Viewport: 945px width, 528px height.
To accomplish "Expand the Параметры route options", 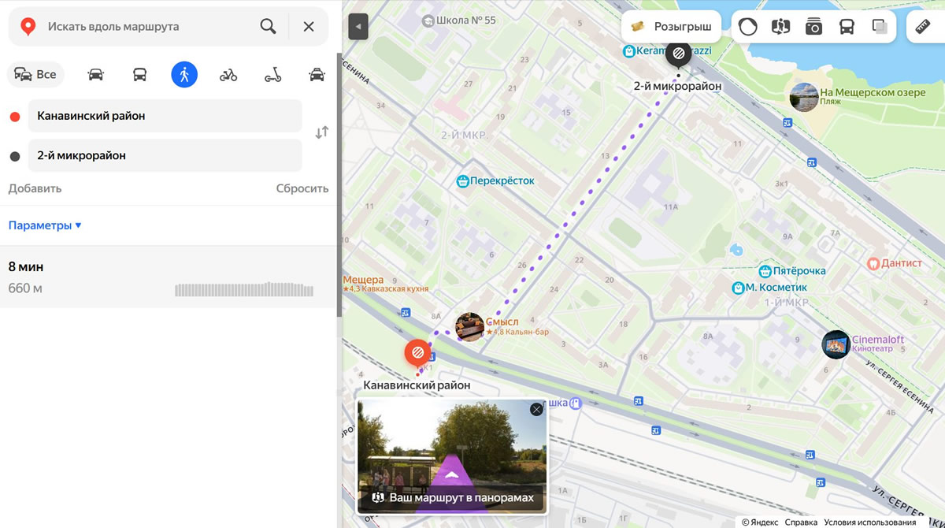I will 45,225.
